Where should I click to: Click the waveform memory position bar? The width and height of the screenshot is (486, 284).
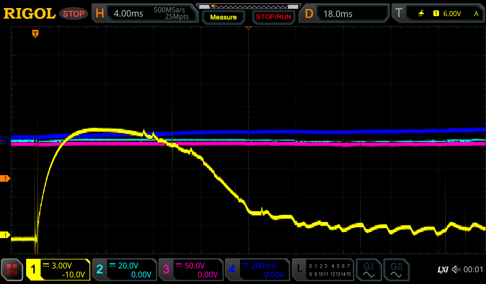click(248, 6)
